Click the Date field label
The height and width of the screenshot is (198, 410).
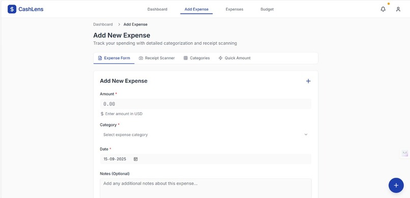[104, 149]
